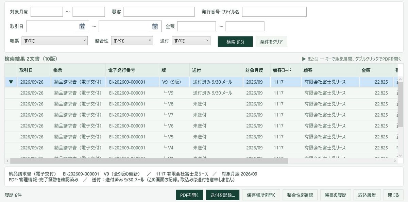
Task: Click the vertical scrollbar thumb of results
Action: pos(401,105)
